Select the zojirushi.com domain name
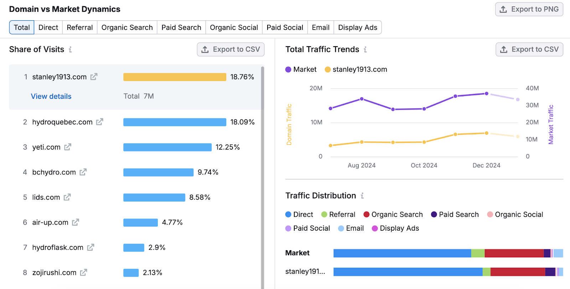 [x=55, y=273]
